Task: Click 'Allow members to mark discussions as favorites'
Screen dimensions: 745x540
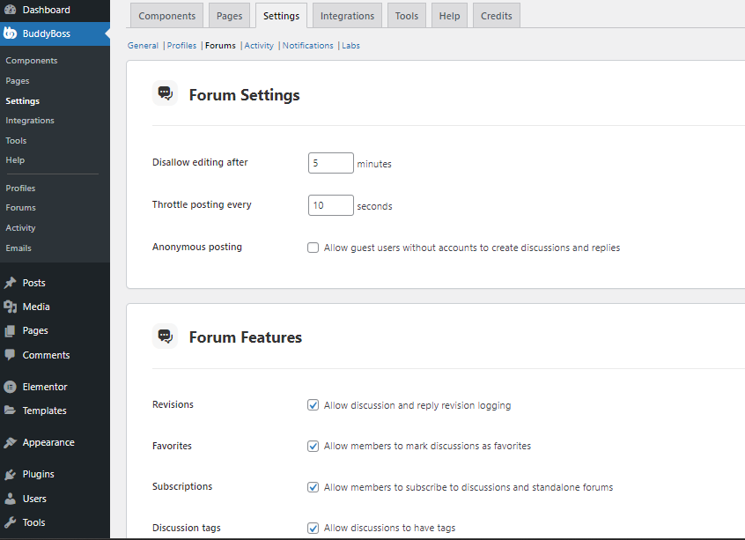Action: click(x=427, y=446)
